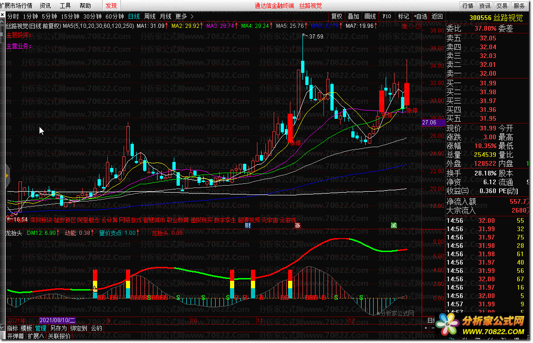
Task: Open the 指标 indicator tab
Action: click(12, 329)
